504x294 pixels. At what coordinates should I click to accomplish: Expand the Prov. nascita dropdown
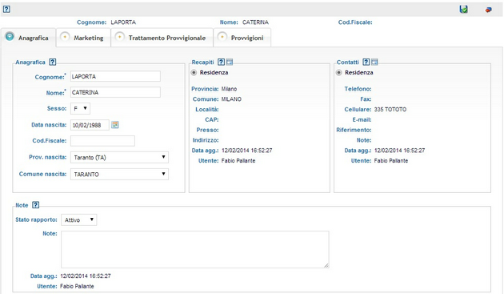point(119,157)
